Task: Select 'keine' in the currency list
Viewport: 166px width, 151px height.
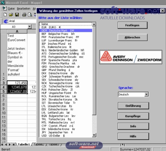Action: [x=66, y=24]
